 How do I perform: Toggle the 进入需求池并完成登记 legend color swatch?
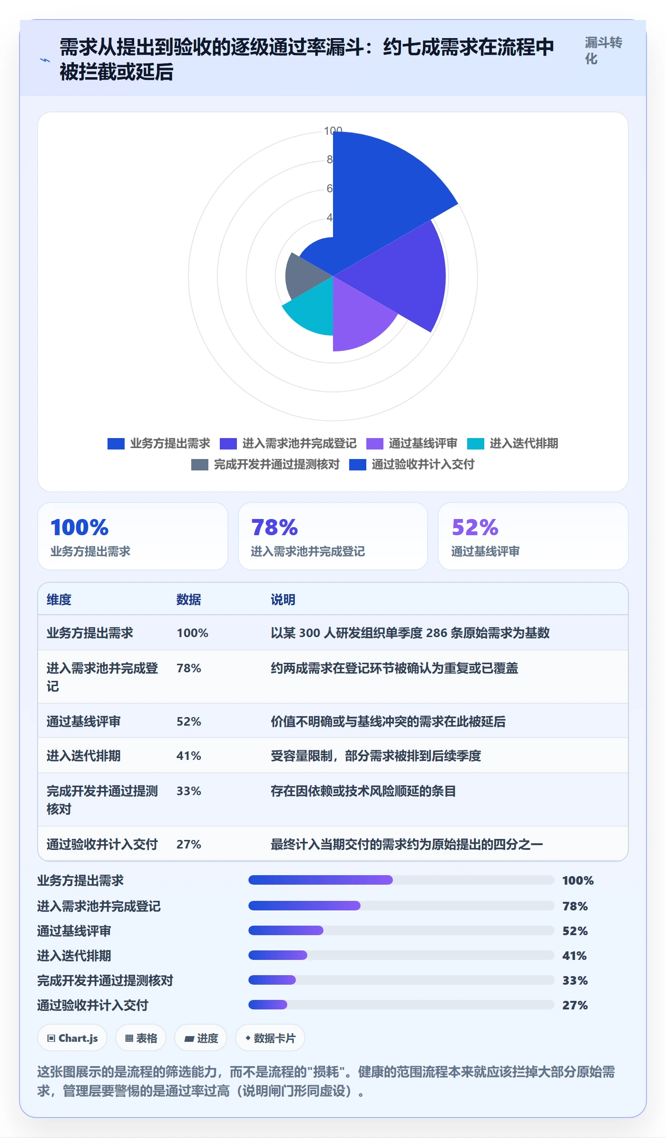coord(228,444)
